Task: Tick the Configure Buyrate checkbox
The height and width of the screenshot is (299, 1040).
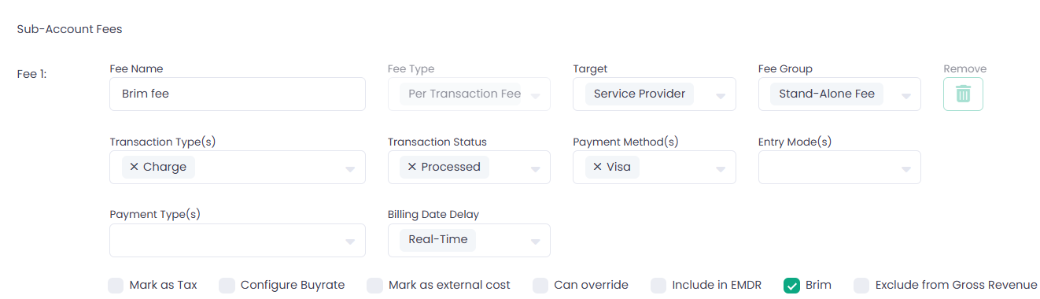Action: point(227,285)
